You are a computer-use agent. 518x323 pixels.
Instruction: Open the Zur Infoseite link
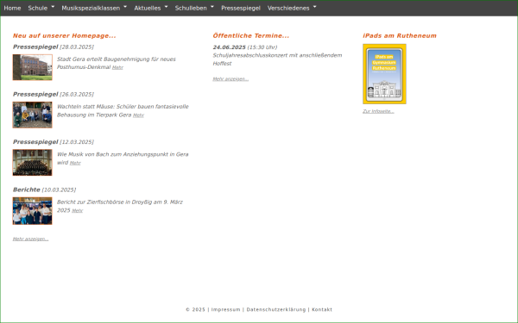(378, 111)
